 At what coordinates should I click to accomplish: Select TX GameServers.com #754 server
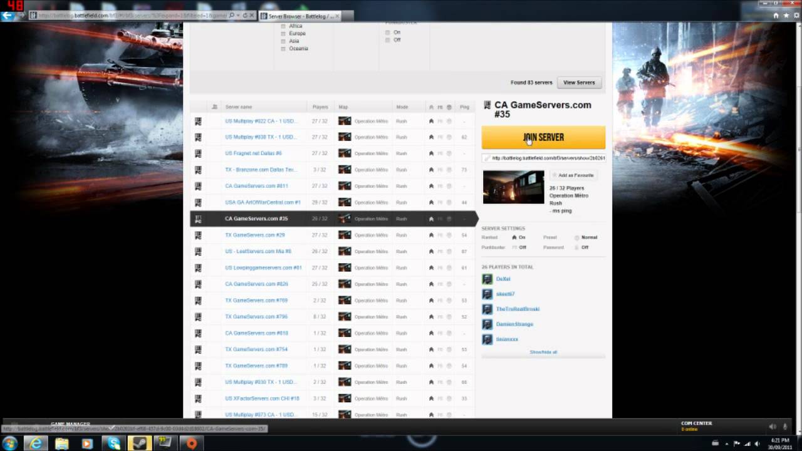pos(256,349)
